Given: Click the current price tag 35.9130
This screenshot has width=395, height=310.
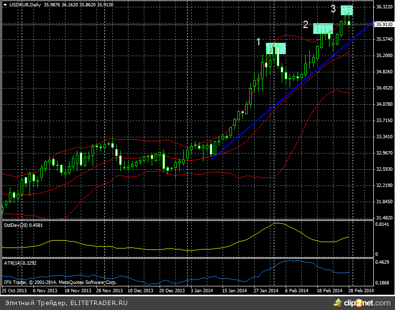Looking at the screenshot, I should pyautogui.click(x=384, y=24).
